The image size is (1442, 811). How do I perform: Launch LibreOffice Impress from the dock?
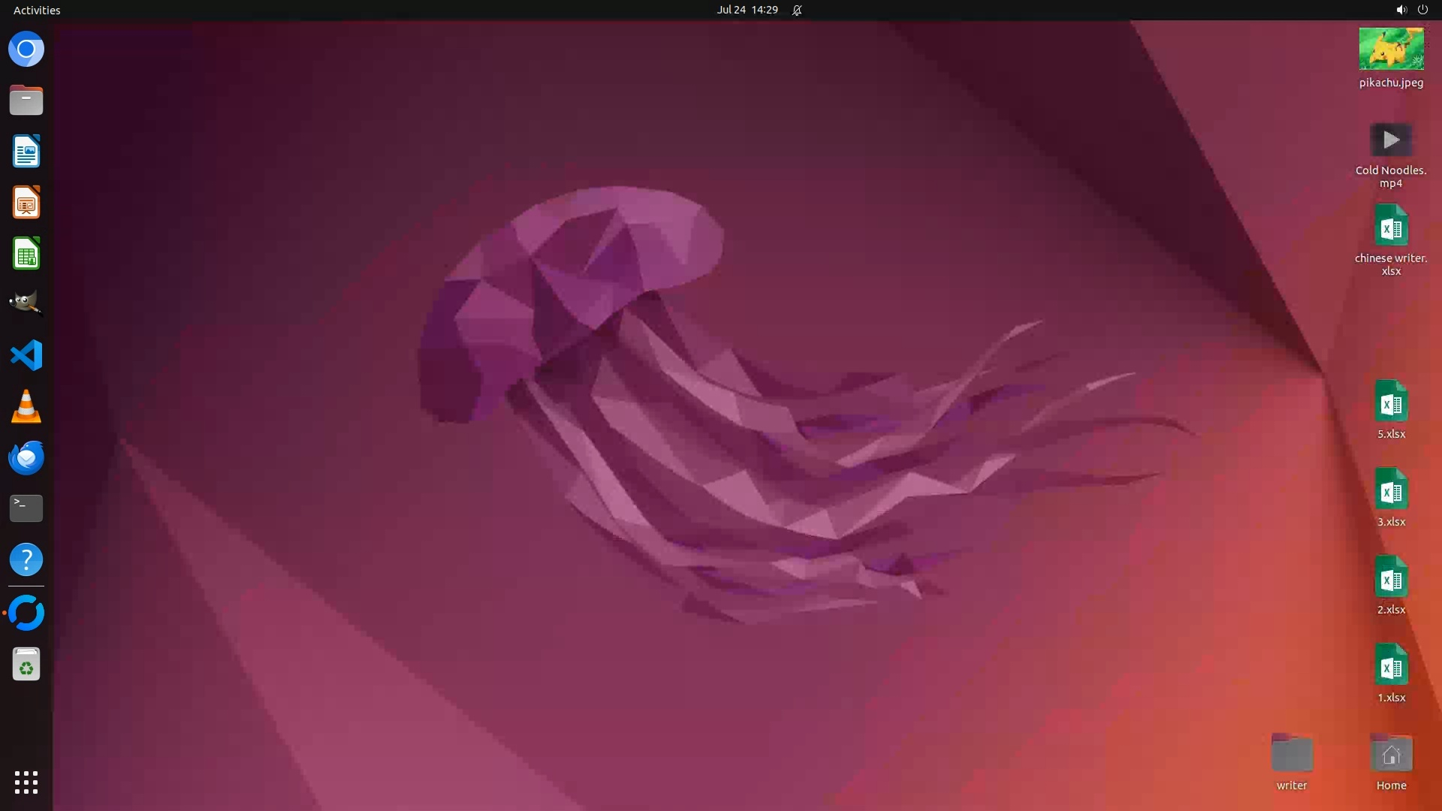26,203
